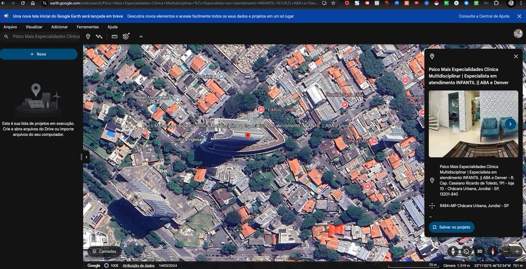This screenshot has height=269, width=526.
Task: Select the draw path tool icon
Action: tap(99, 36)
